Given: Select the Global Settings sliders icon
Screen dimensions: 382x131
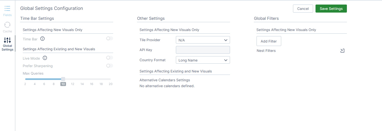Looking at the screenshot, I should point(8,40).
